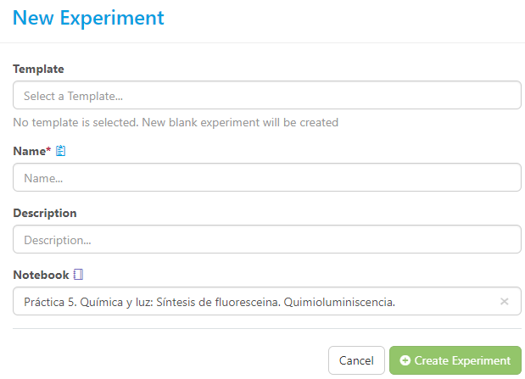The width and height of the screenshot is (525, 379).
Task: Open the Select a Template dropdown
Action: [266, 95]
